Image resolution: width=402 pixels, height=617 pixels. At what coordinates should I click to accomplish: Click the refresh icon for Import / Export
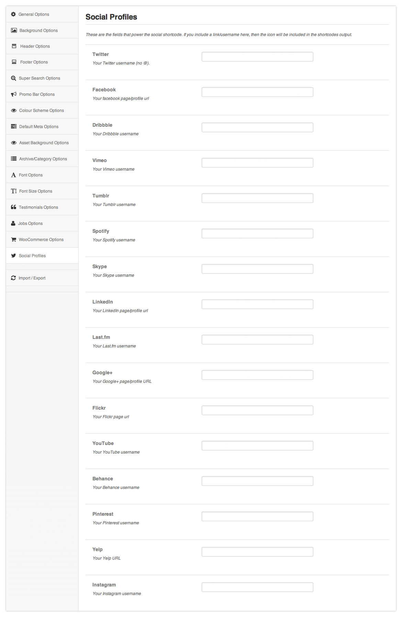13,278
